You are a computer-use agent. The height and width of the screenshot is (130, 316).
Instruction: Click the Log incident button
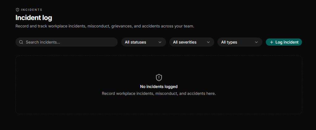pyautogui.click(x=284, y=42)
